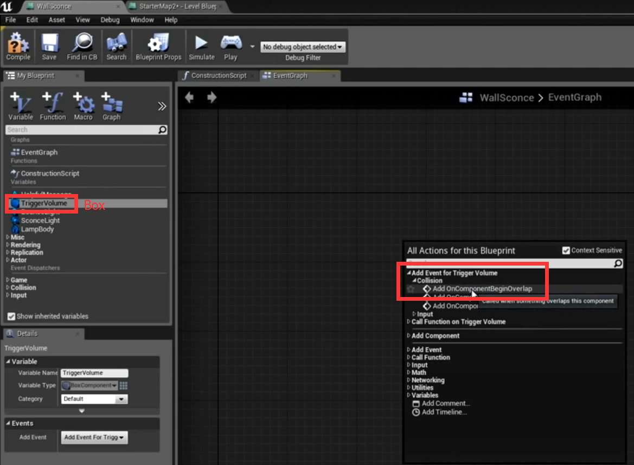
Task: Click Find in CB toolbar icon
Action: click(x=82, y=47)
